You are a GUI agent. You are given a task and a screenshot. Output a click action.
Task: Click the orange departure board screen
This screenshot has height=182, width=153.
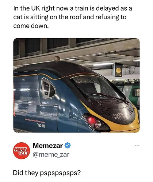pos(118,70)
